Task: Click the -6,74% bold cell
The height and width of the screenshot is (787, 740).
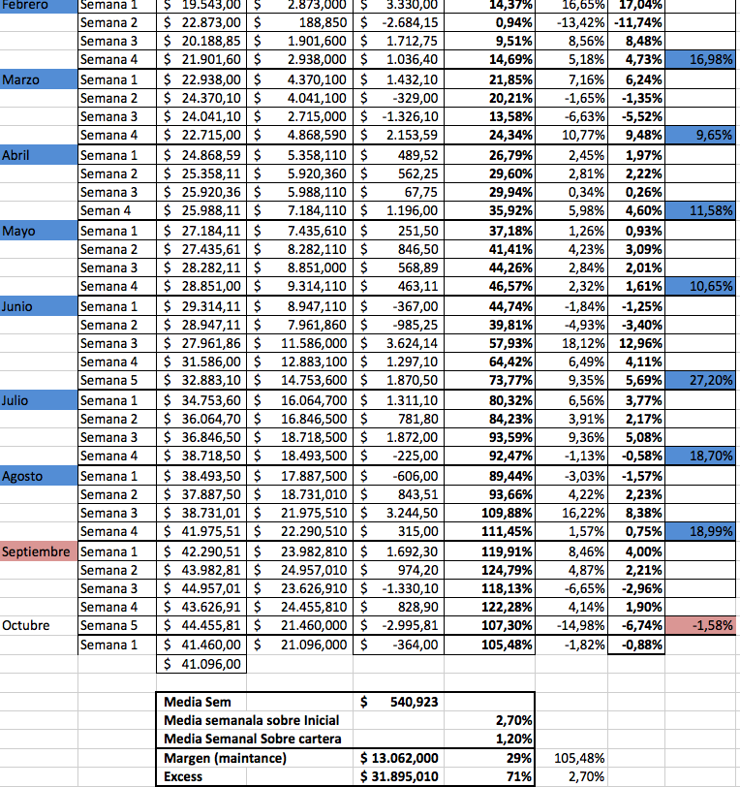Action: click(636, 625)
